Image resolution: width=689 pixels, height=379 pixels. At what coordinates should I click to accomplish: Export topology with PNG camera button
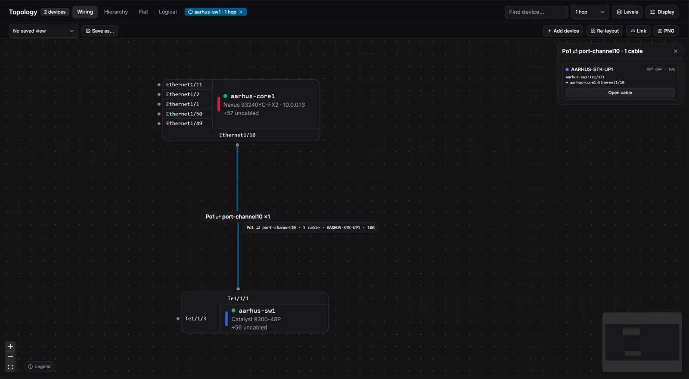coord(666,31)
